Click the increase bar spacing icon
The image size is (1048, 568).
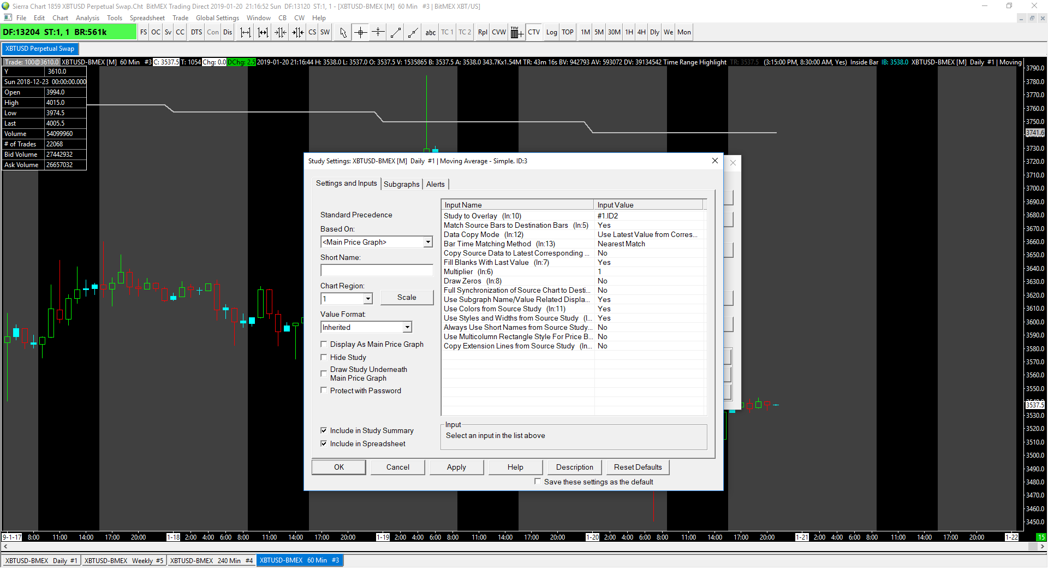pyautogui.click(x=246, y=32)
